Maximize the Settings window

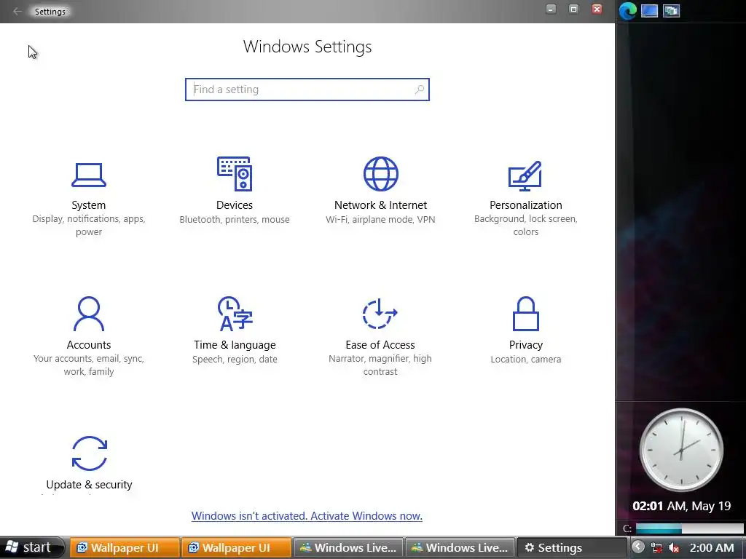(574, 9)
